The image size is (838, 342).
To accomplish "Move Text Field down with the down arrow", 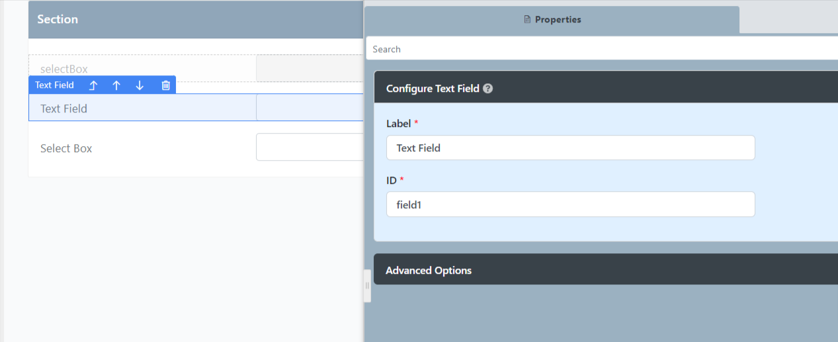I will 140,85.
